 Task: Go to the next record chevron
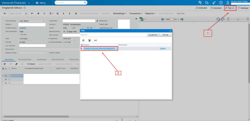[70, 13]
